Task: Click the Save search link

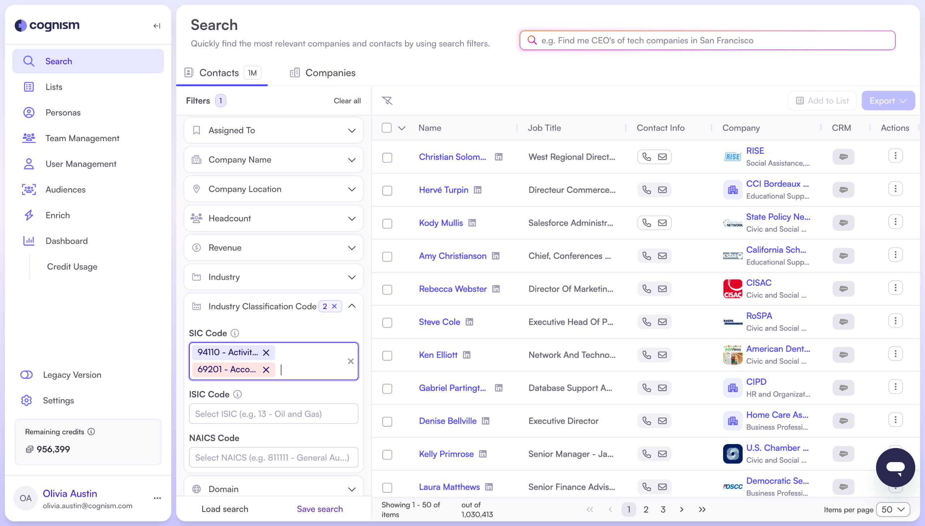Action: pyautogui.click(x=319, y=509)
